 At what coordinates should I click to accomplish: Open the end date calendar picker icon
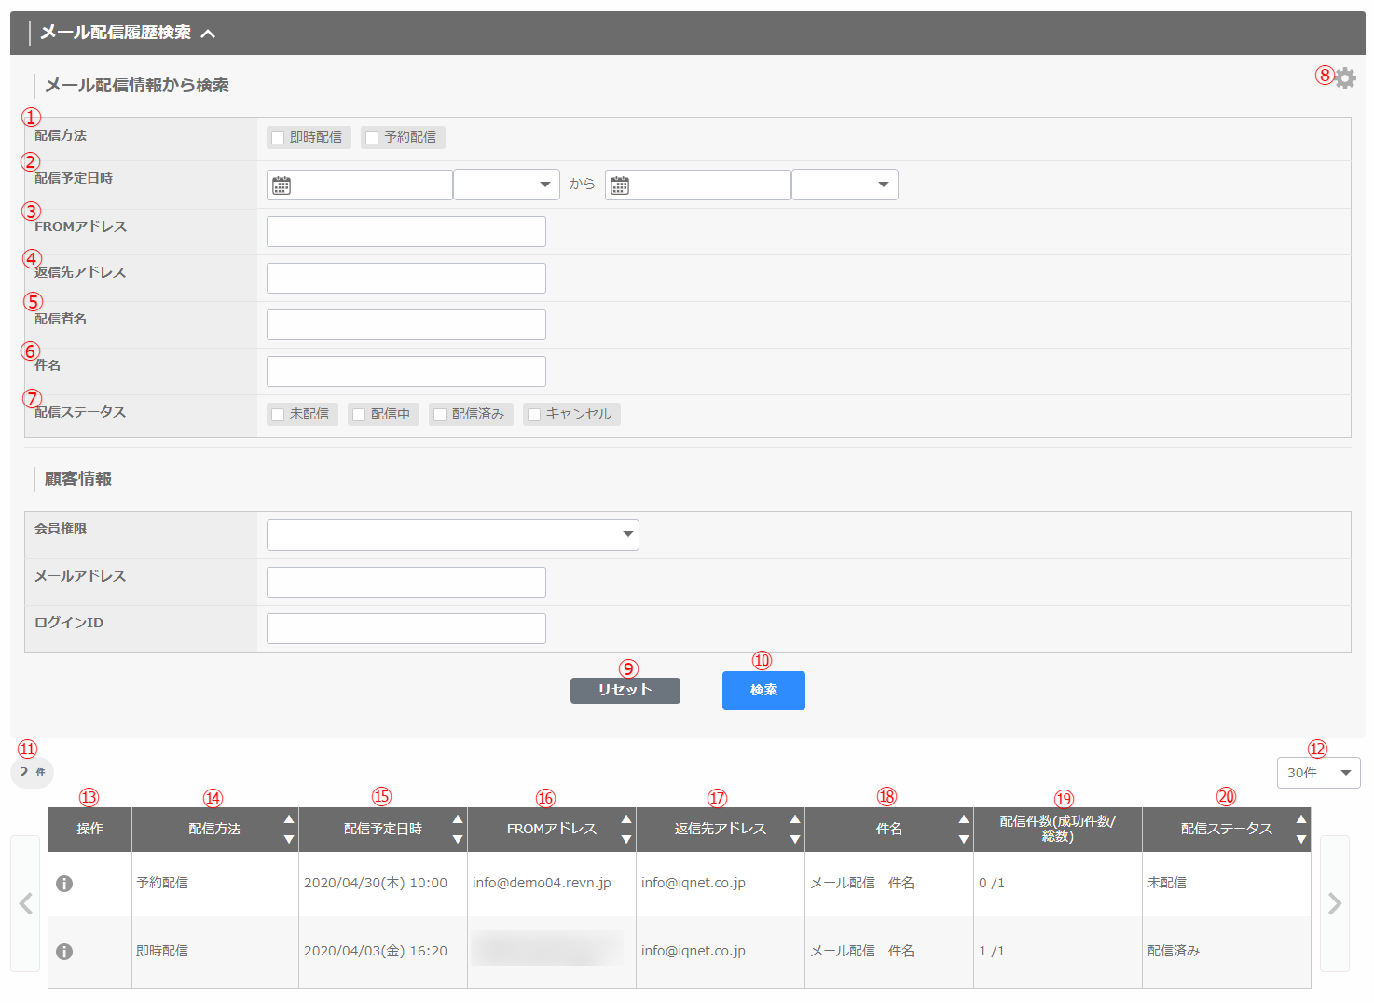click(620, 185)
